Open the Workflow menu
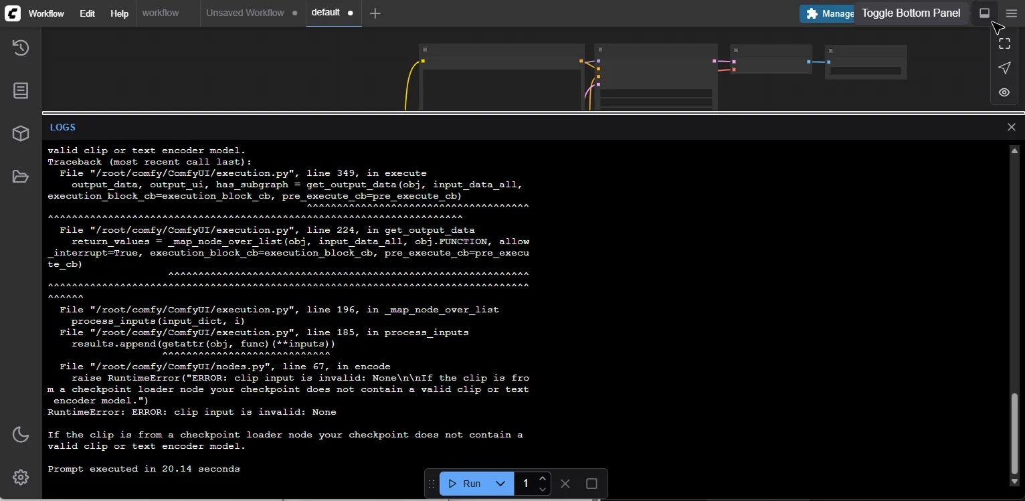 point(45,13)
